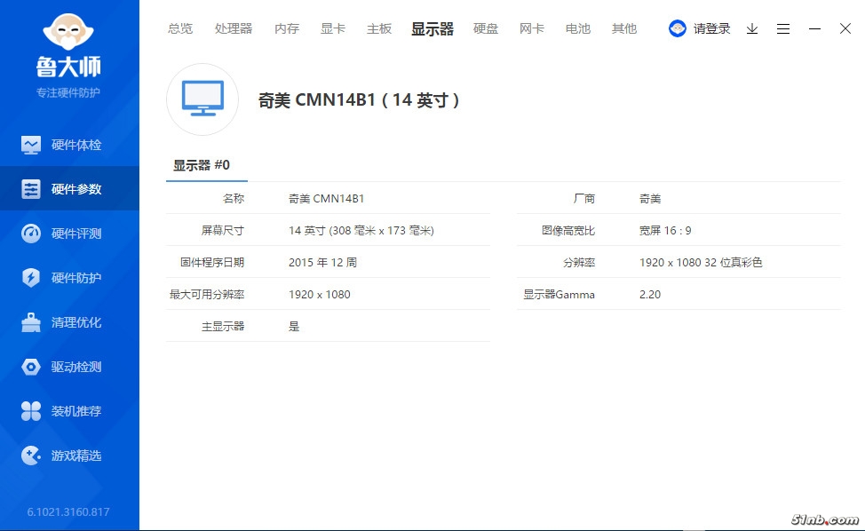865x531 pixels.
Task: Click the version number 6.1021.3160.817
Action: click(68, 511)
